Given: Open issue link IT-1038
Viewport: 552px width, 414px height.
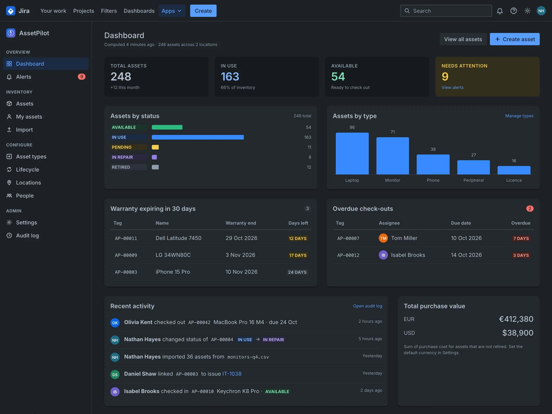Looking at the screenshot, I should pyautogui.click(x=232, y=374).
